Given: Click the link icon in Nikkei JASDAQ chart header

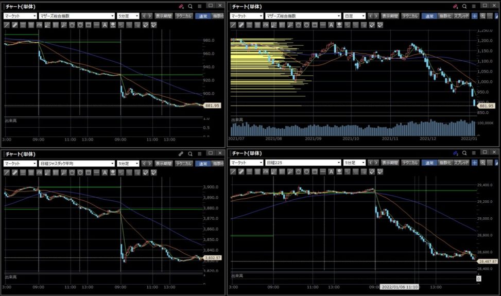Looking at the screenshot, I should 181,153.
